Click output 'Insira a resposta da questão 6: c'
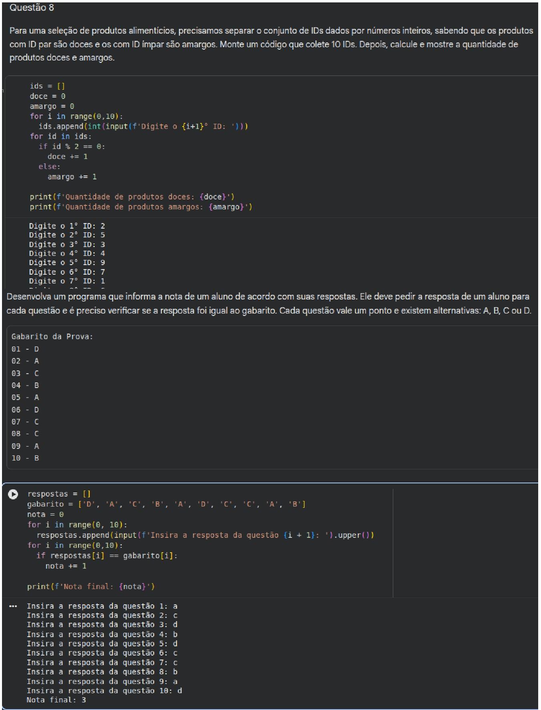The width and height of the screenshot is (541, 710). click(102, 653)
